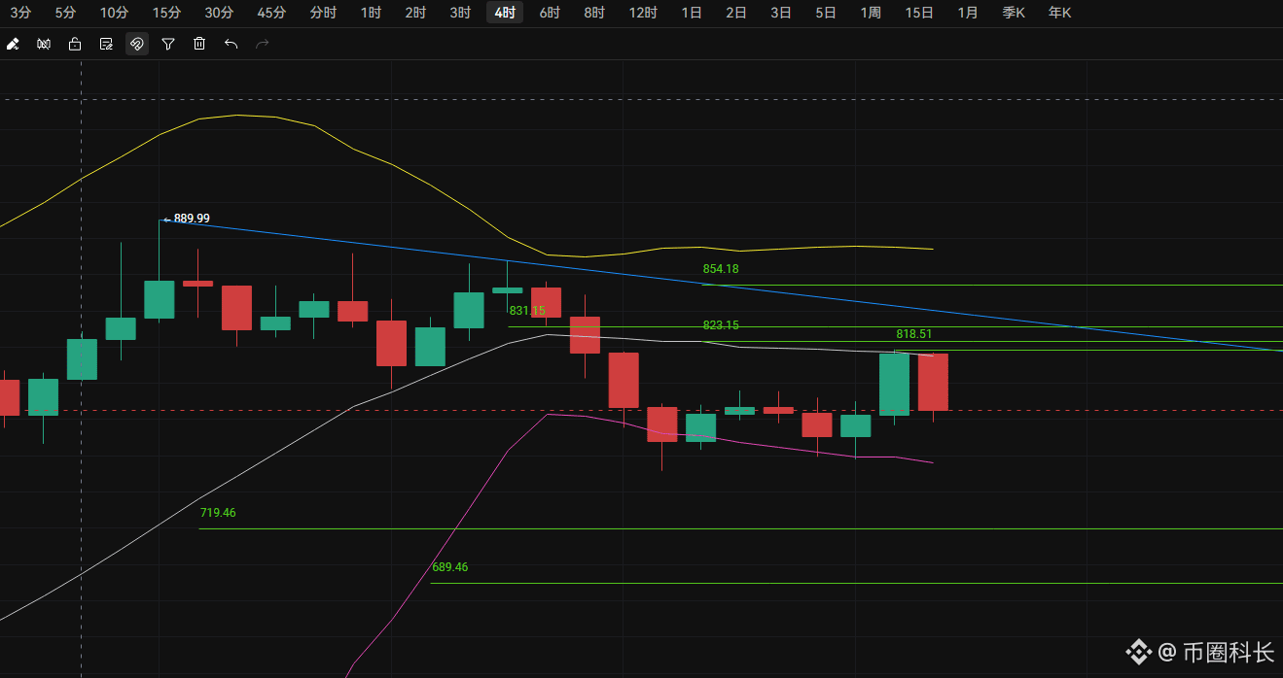1283x678 pixels.
Task: Switch to 3分 timeframe
Action: 20,13
